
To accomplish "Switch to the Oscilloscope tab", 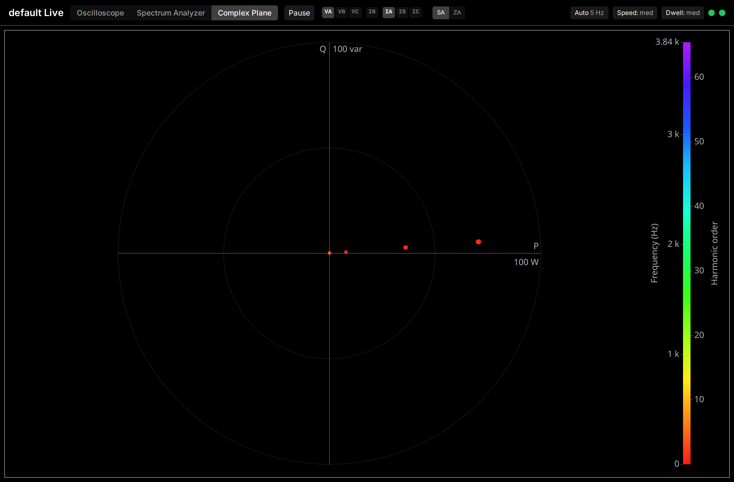I will pyautogui.click(x=100, y=13).
